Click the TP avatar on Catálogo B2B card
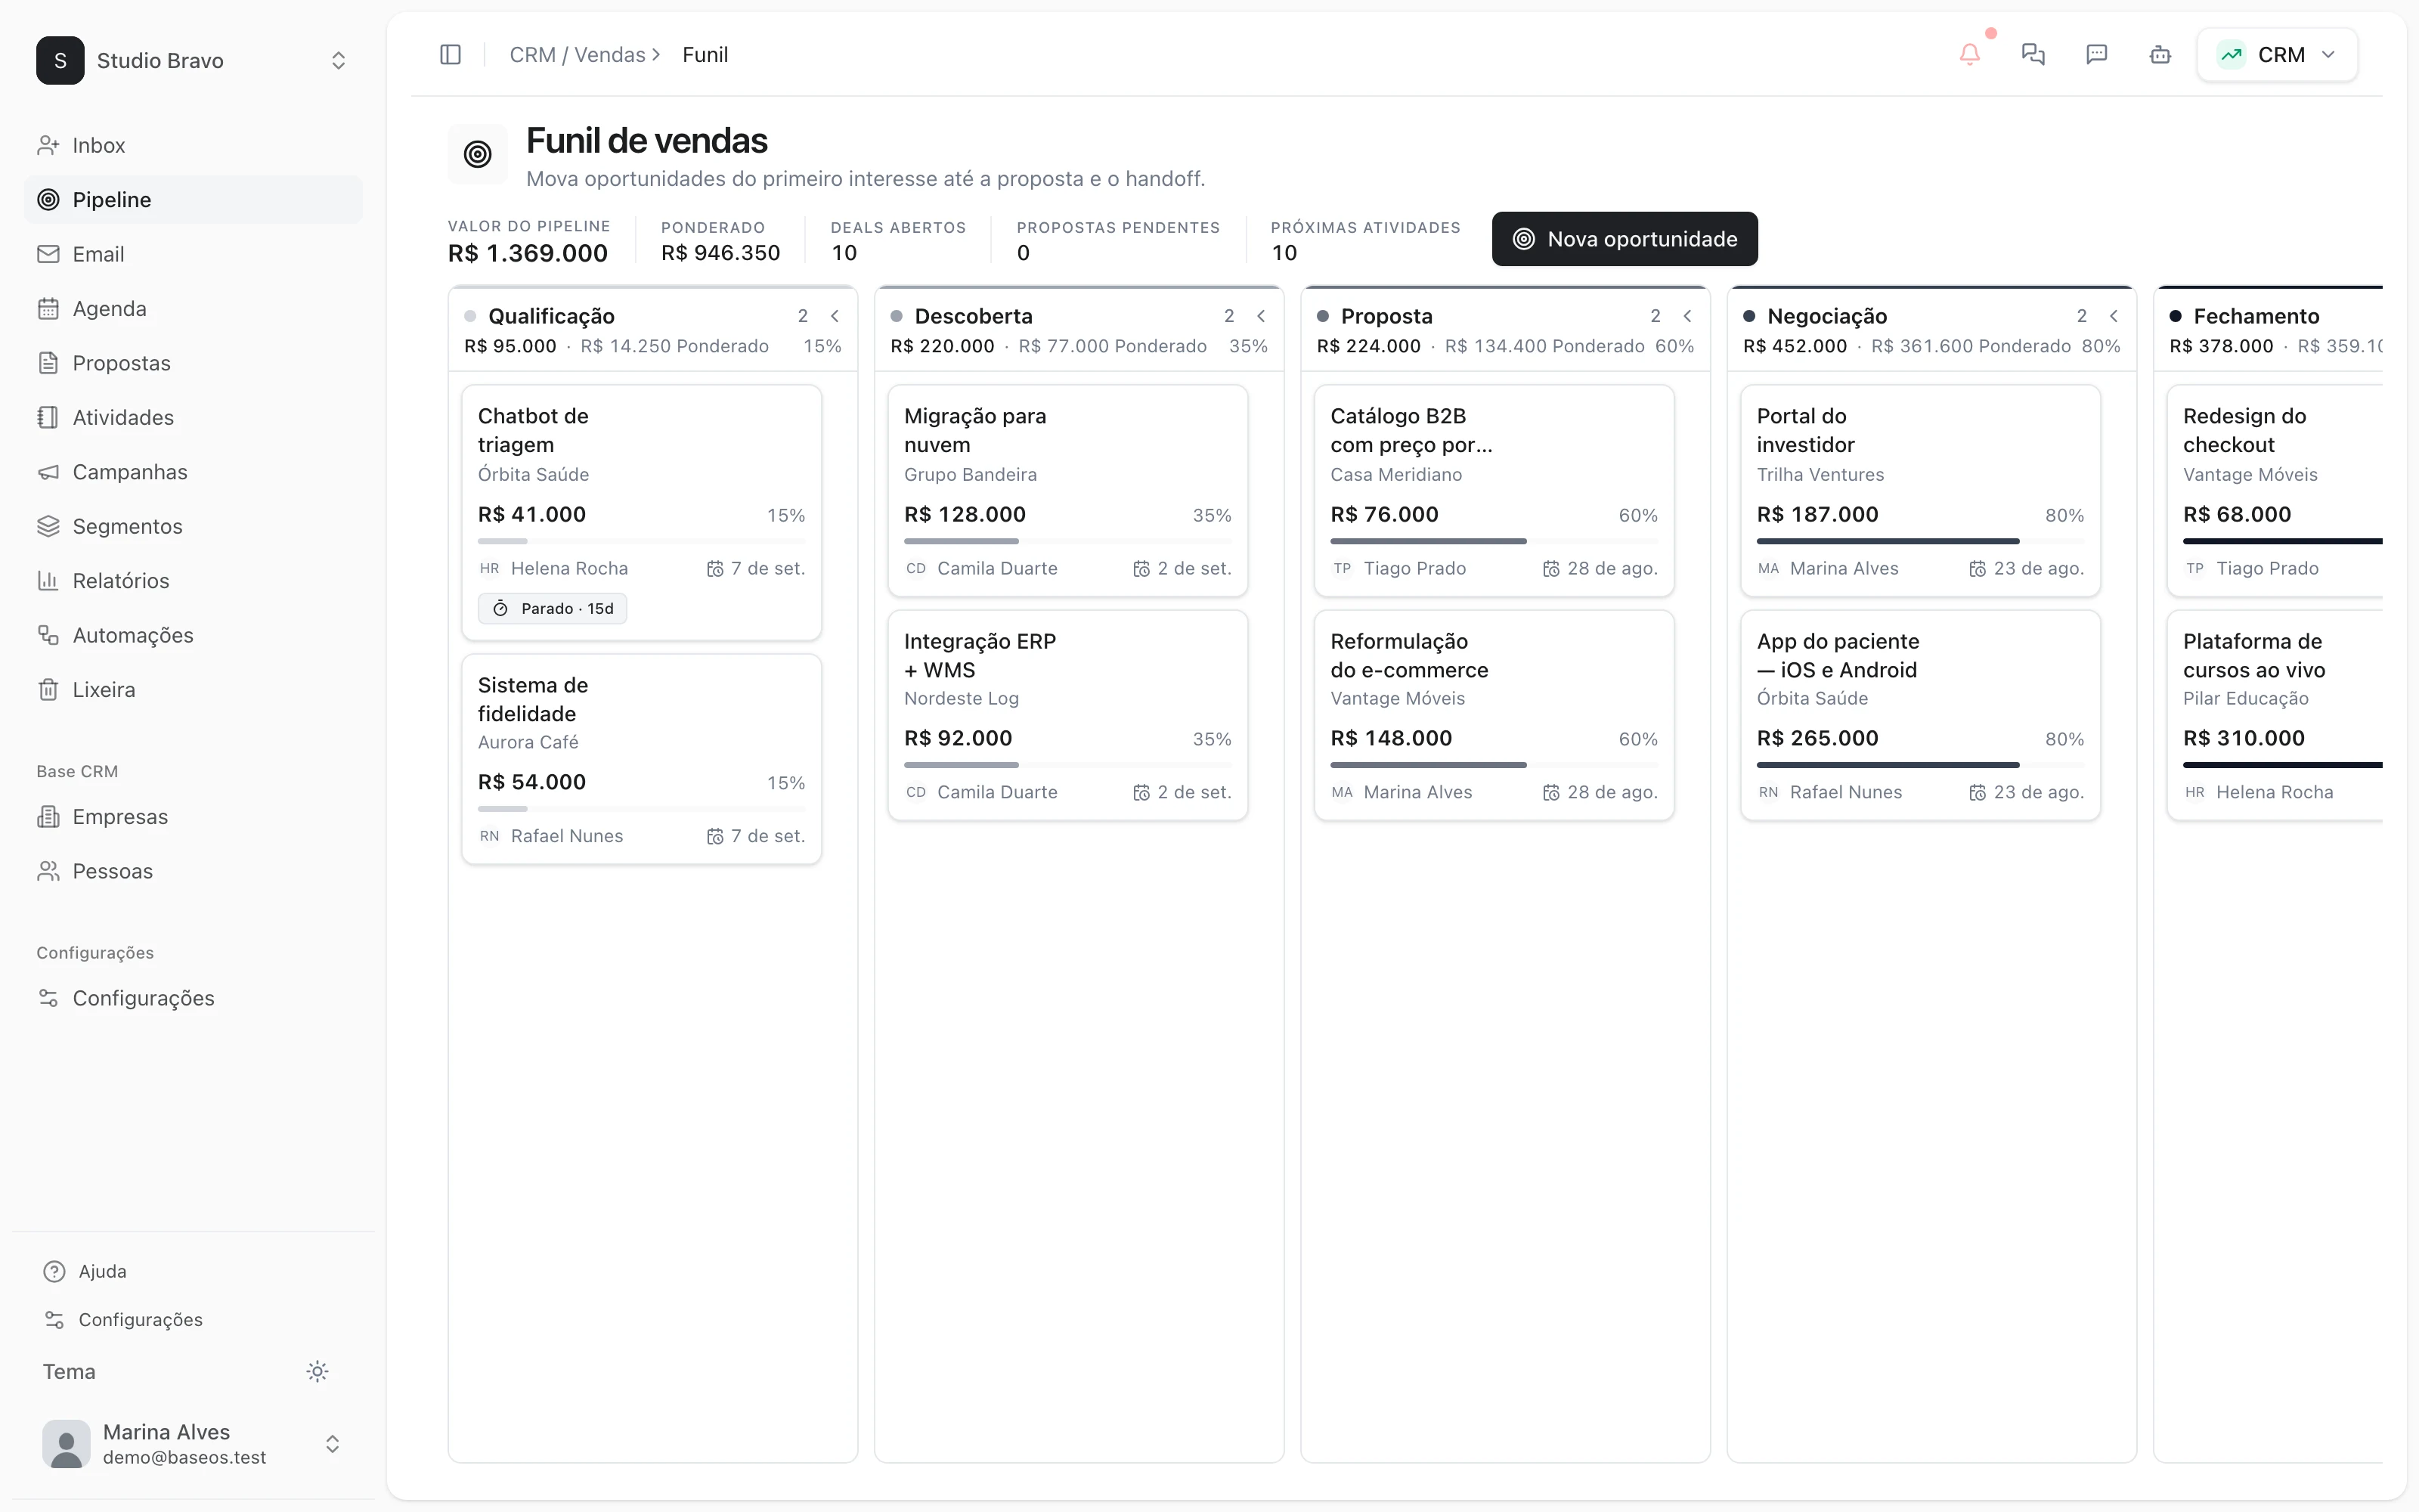This screenshot has height=1512, width=2419. coord(1343,569)
